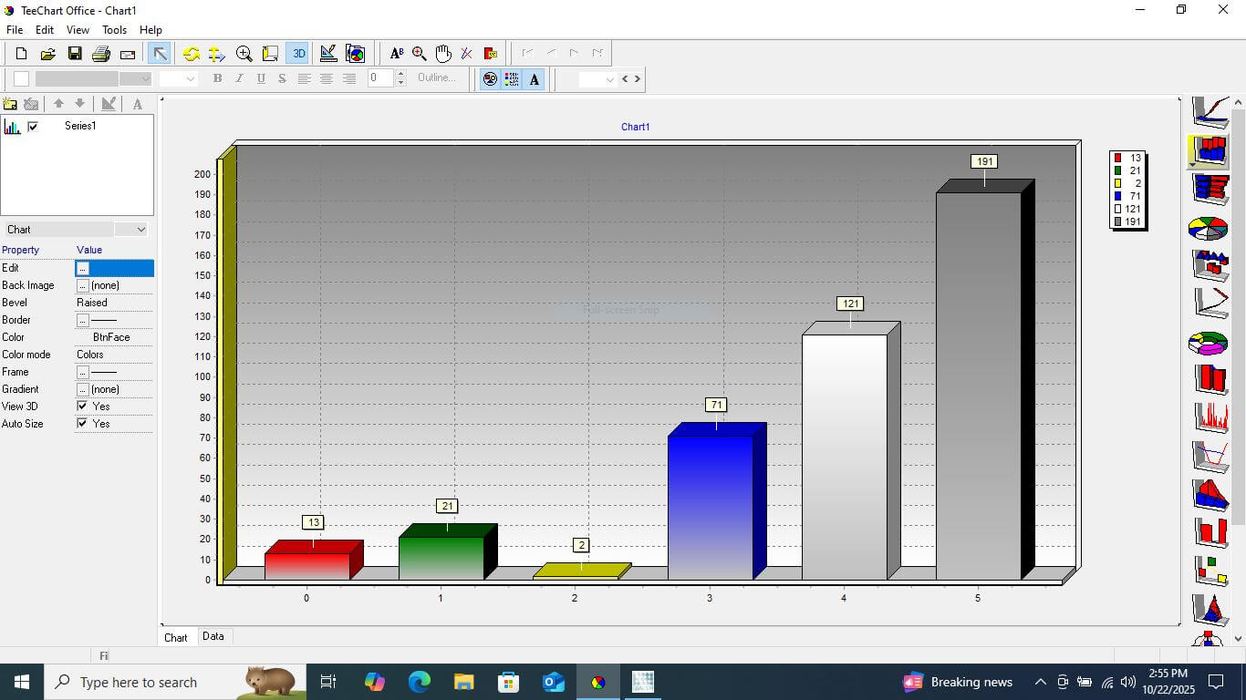Toggle the 3D view toolbar button
The image size is (1246, 700).
[x=298, y=54]
